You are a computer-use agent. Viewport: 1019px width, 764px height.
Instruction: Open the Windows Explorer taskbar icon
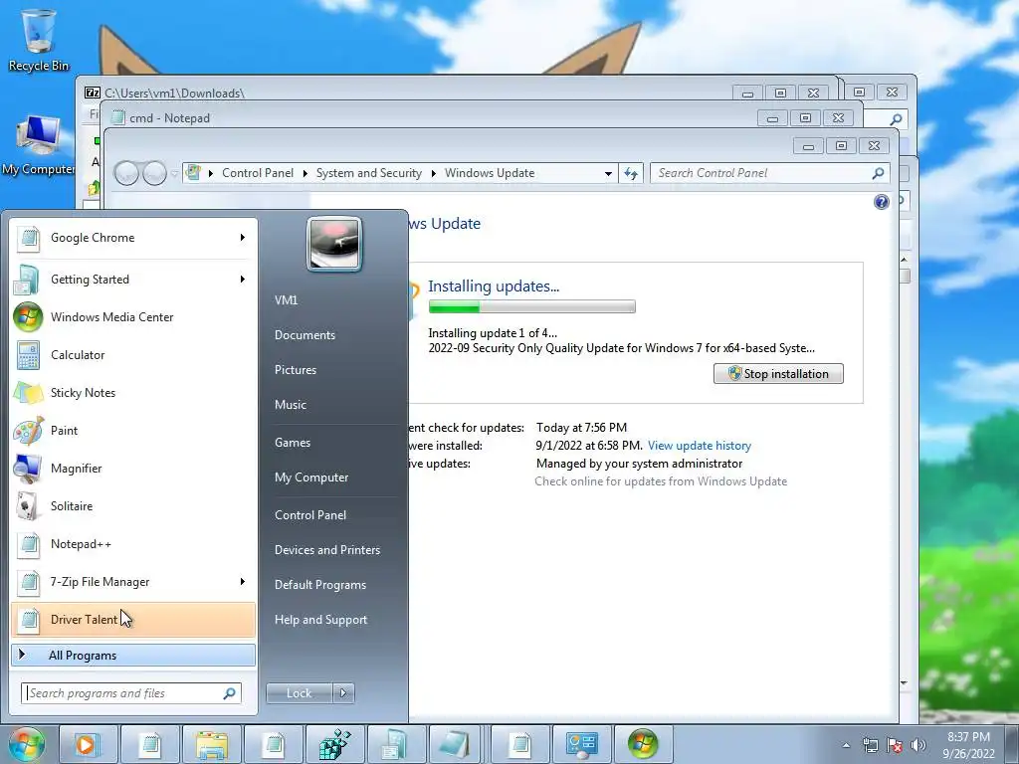tap(212, 744)
